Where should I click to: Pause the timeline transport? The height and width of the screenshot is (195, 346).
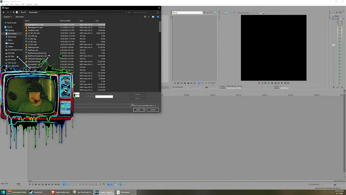click(x=42, y=184)
